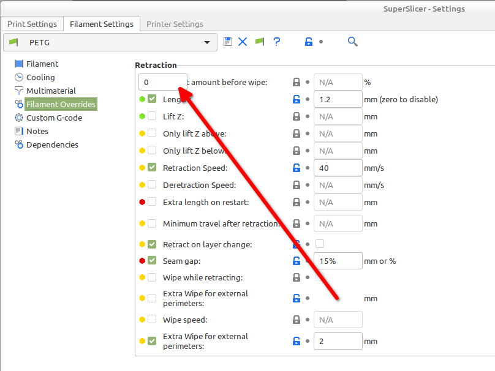Click the lock icon beside Seam gap
Viewport: 495px width, 371px height.
(296, 260)
